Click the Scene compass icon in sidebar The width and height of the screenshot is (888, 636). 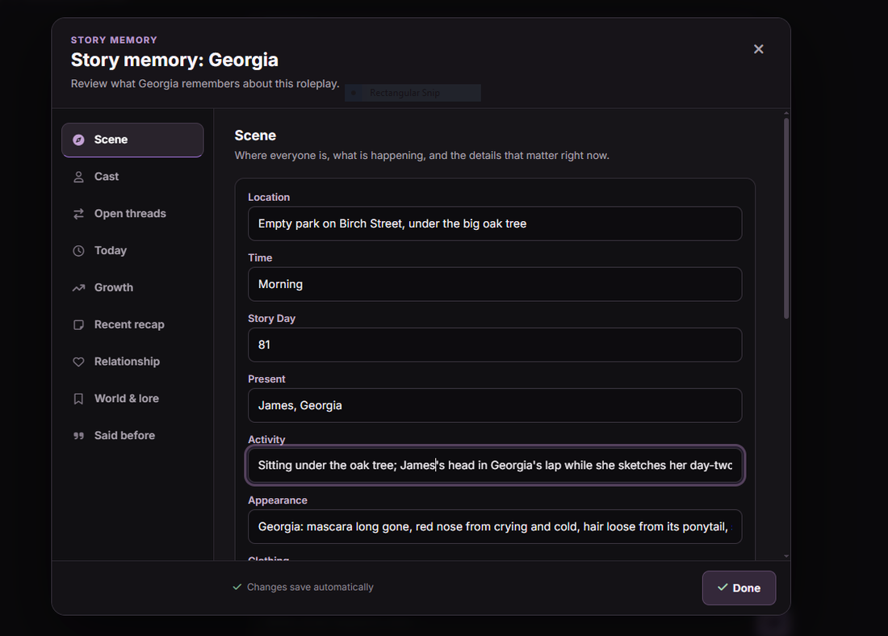coord(79,140)
